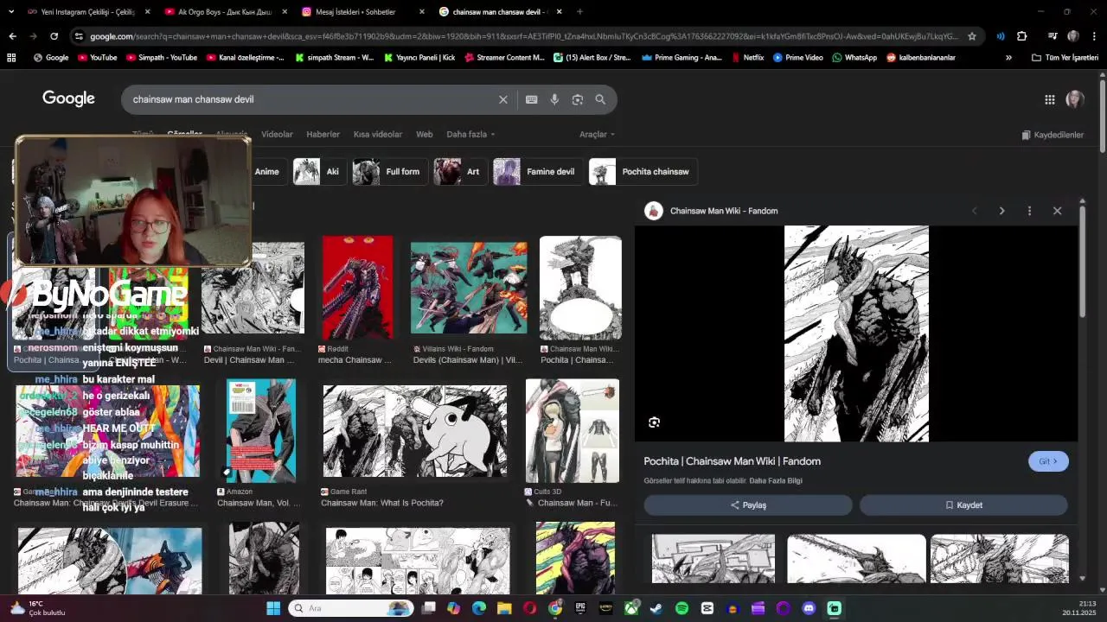This screenshot has height=622, width=1107.
Task: Click the Google logo
Action: (x=68, y=98)
